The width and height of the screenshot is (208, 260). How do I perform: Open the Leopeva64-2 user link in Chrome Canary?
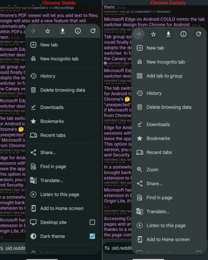tap(143, 12)
